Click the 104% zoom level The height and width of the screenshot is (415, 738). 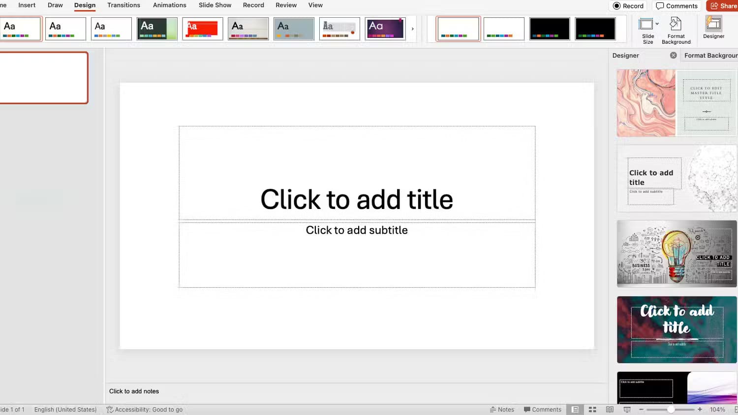717,410
